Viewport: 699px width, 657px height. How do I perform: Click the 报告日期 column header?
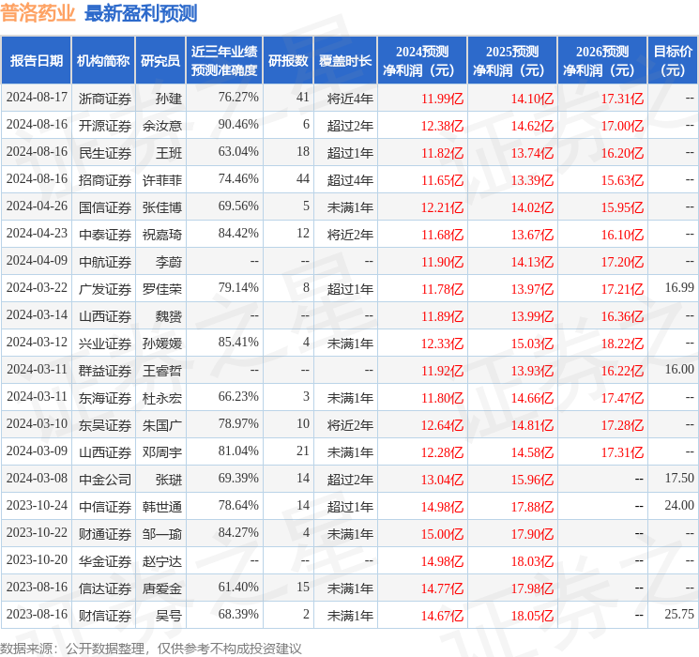click(36, 60)
